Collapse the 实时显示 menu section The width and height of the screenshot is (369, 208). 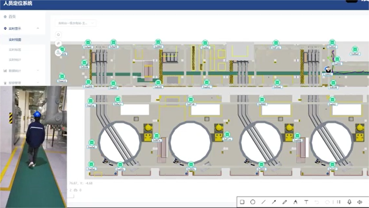tap(38, 28)
